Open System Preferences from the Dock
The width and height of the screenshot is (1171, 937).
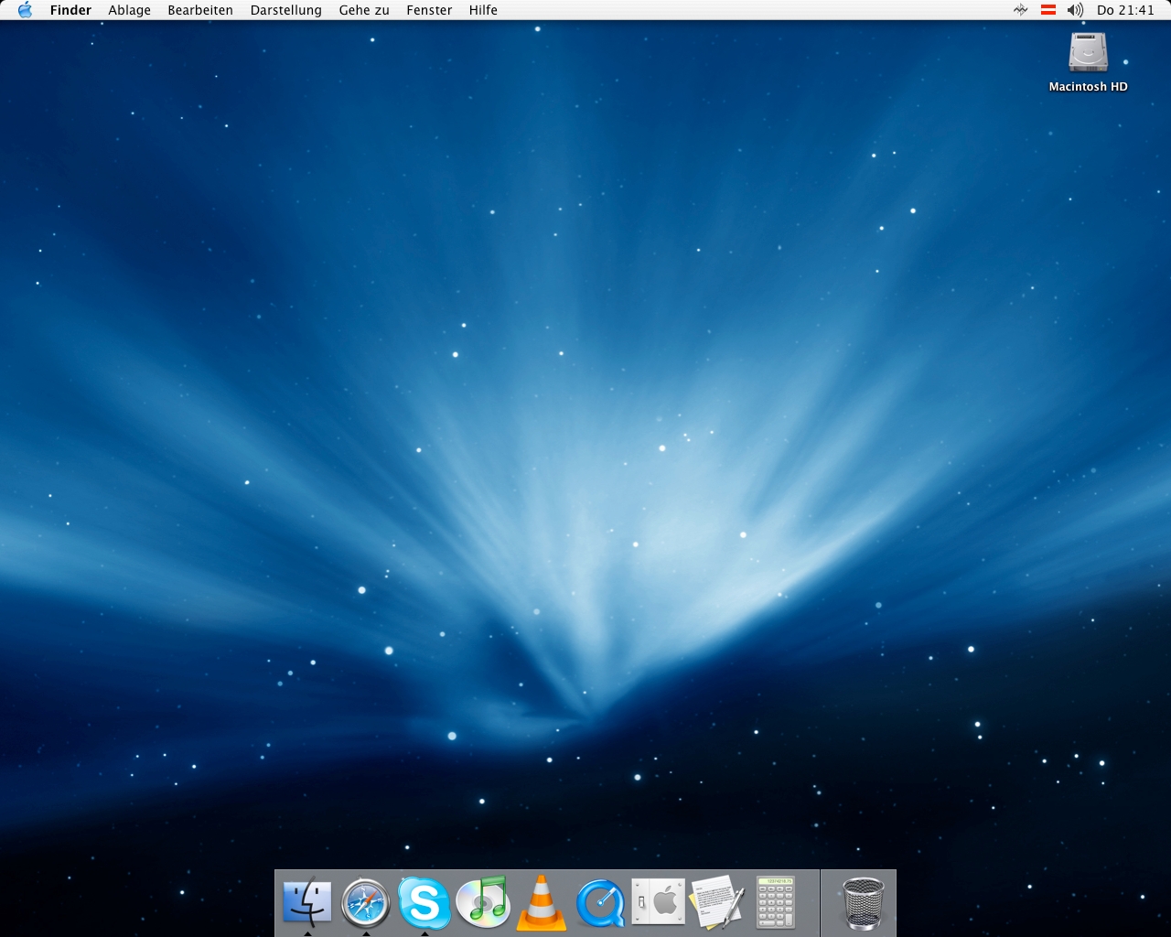[x=659, y=902]
